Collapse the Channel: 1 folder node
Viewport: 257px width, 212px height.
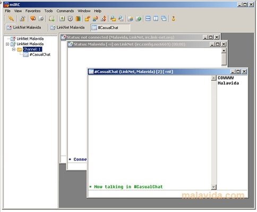pos(14,49)
